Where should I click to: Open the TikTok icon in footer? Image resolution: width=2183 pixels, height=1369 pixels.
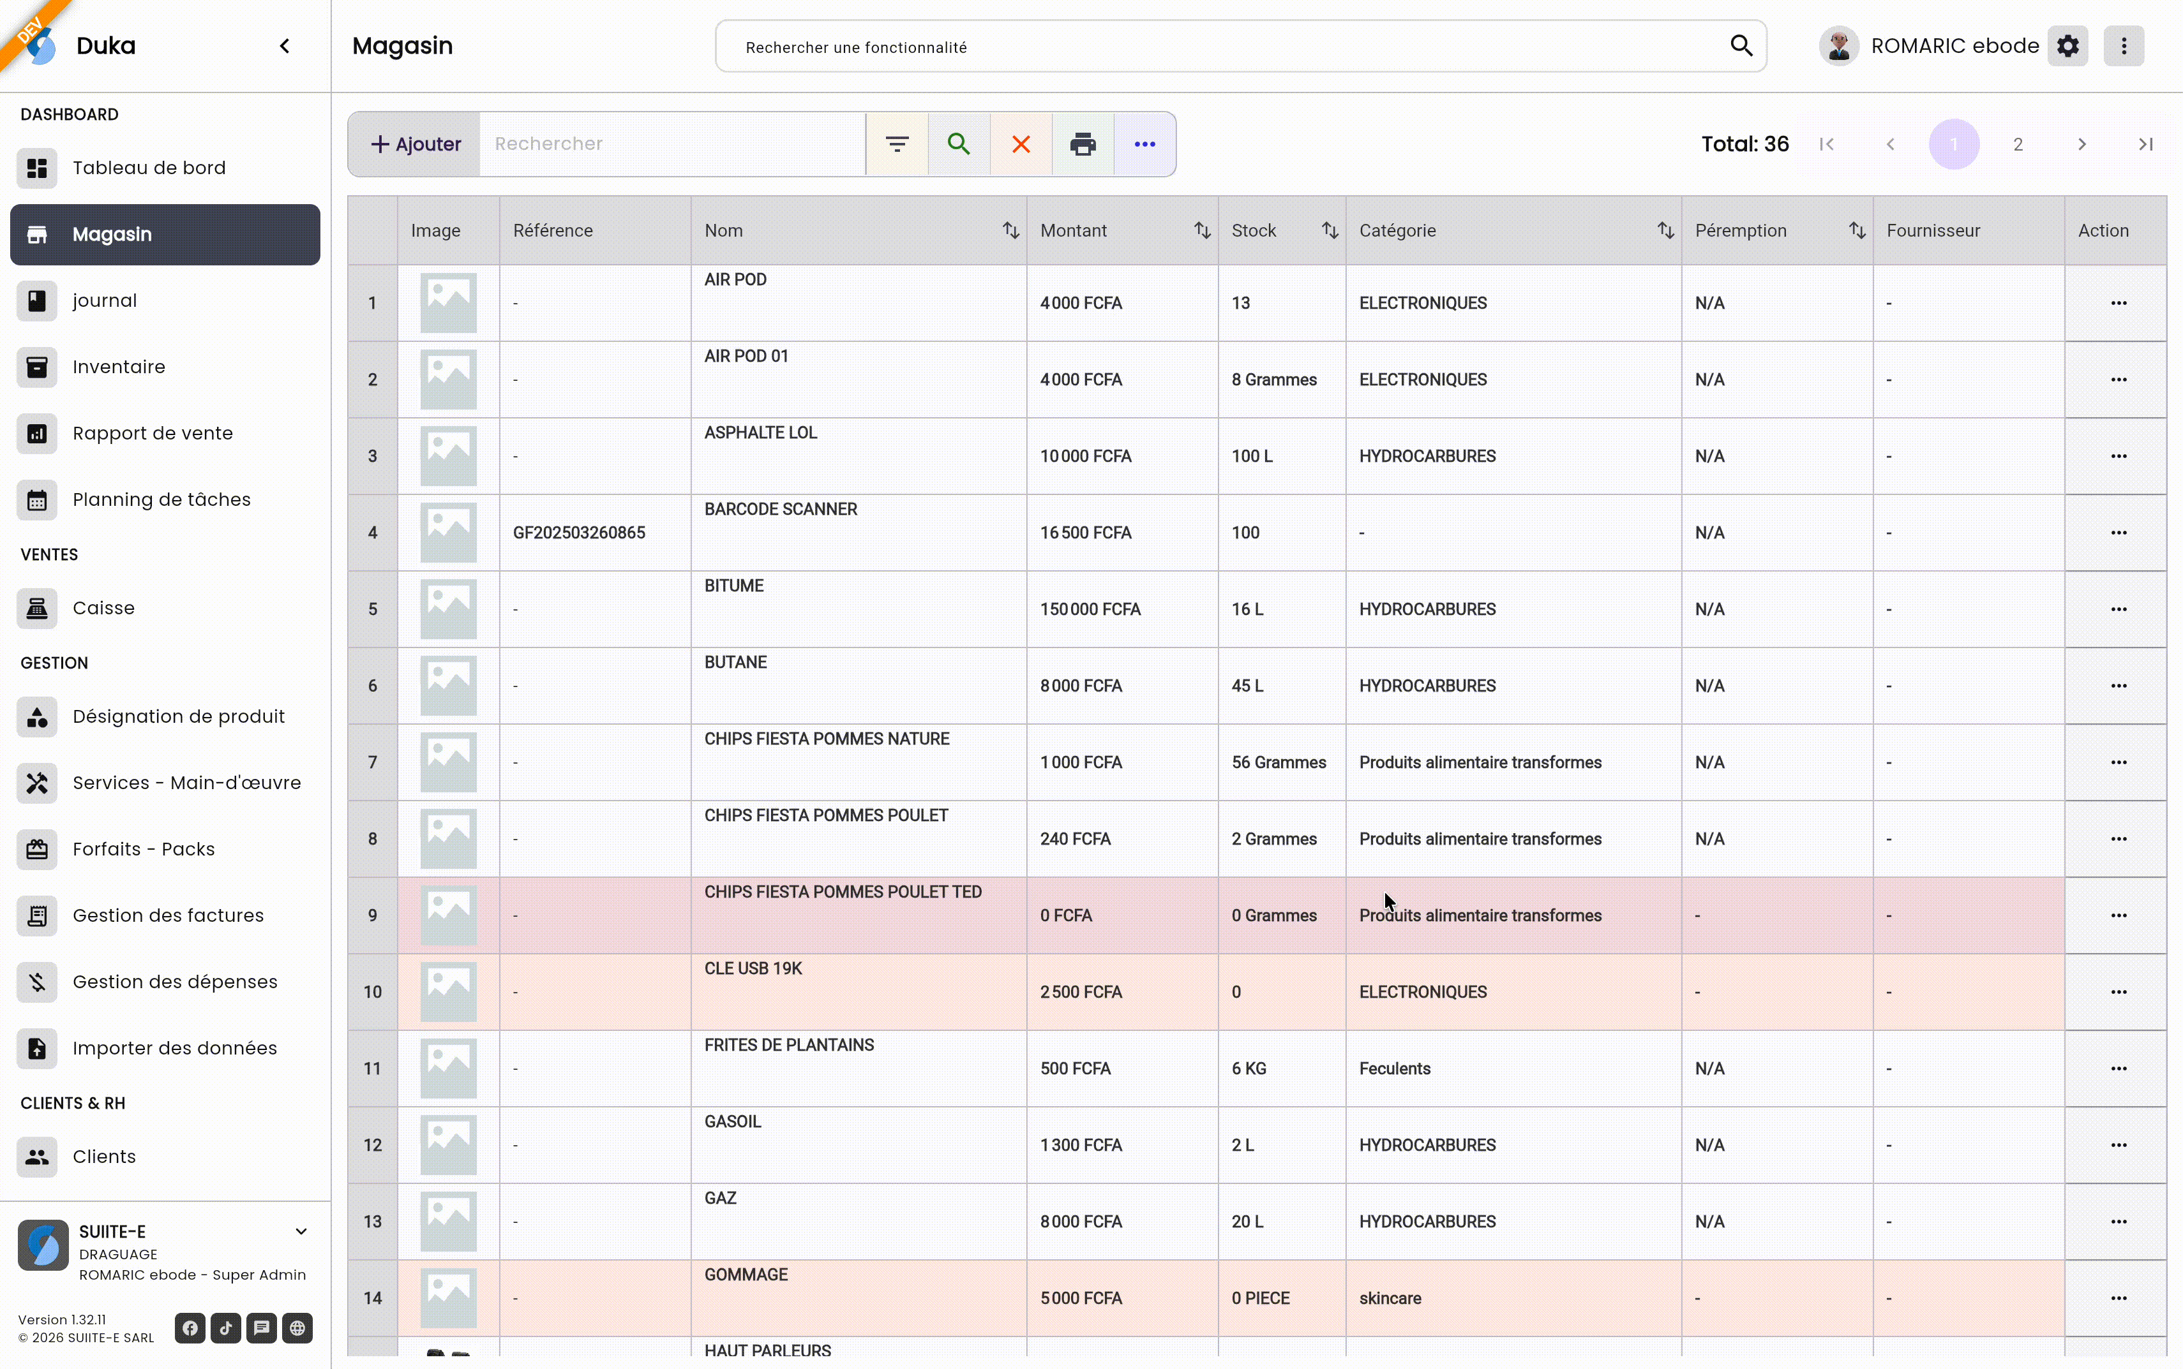click(225, 1328)
